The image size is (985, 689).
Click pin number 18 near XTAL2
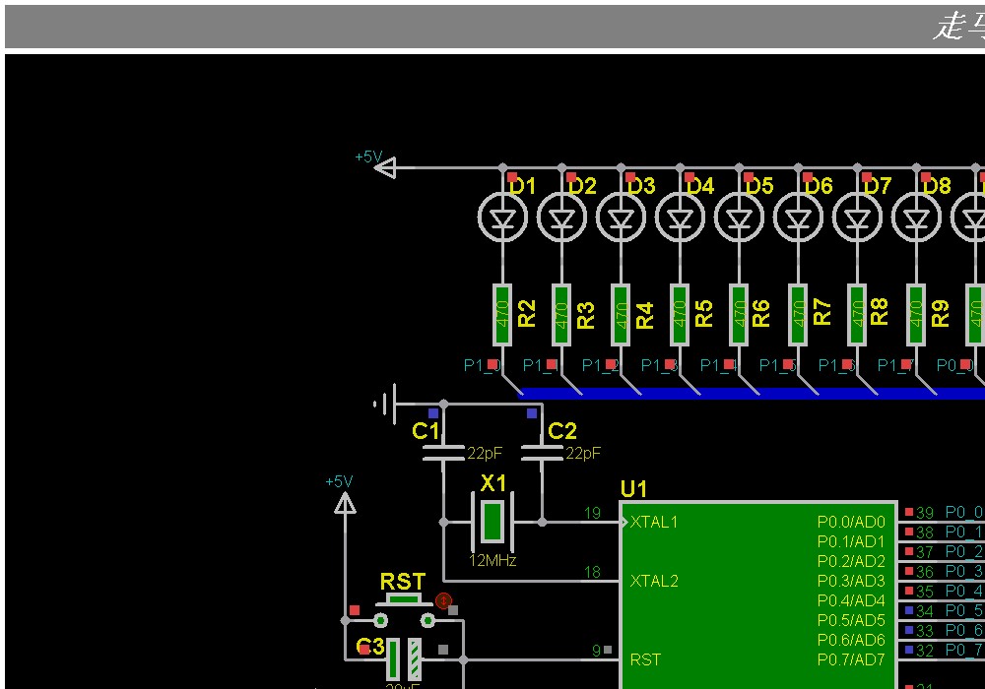592,572
